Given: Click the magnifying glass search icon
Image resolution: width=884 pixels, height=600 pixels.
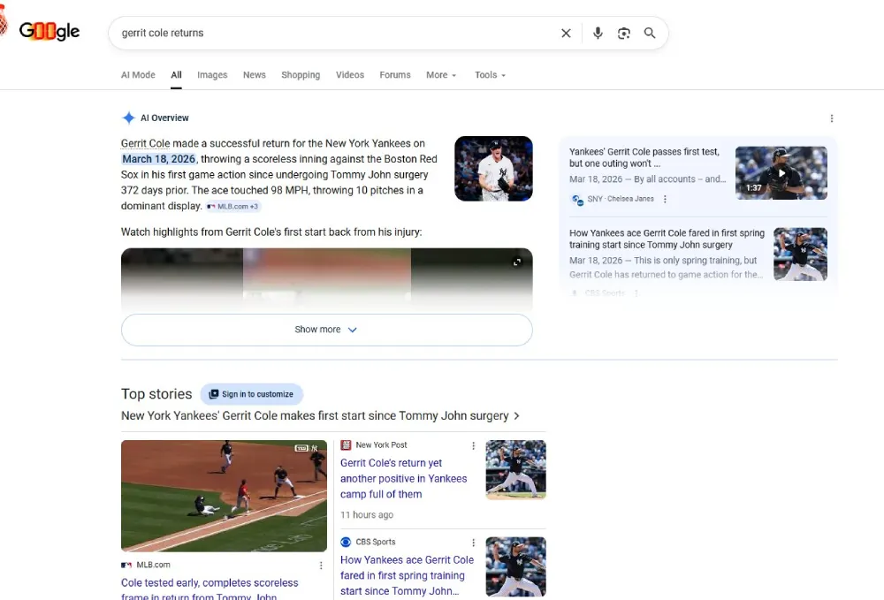Looking at the screenshot, I should click(650, 34).
